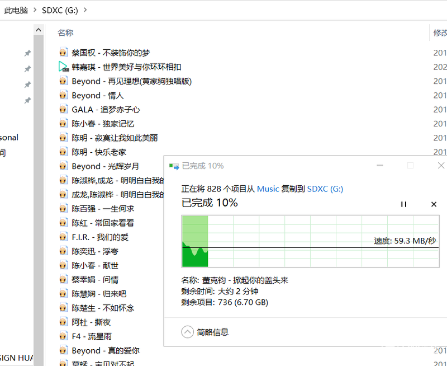This screenshot has height=366, width=447.
Task: Click the pin icon beside the 韩嘉琪 - 世界美好与你环环相扣 row
Action: (x=27, y=69)
